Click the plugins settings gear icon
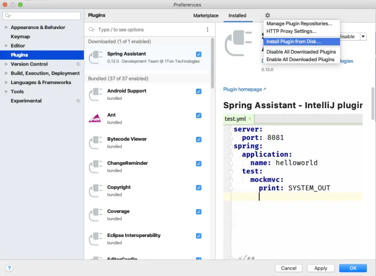376x276 pixels. 267,16
